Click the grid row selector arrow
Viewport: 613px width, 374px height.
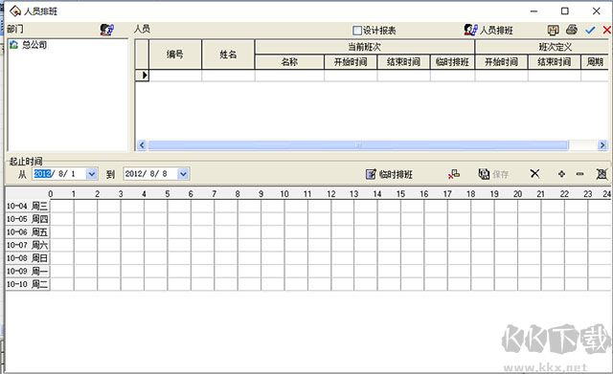[142, 75]
